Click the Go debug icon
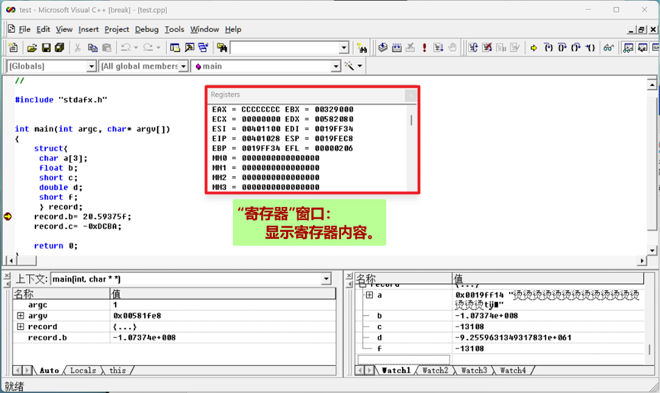Image resolution: width=660 pixels, height=393 pixels. pos(438,47)
